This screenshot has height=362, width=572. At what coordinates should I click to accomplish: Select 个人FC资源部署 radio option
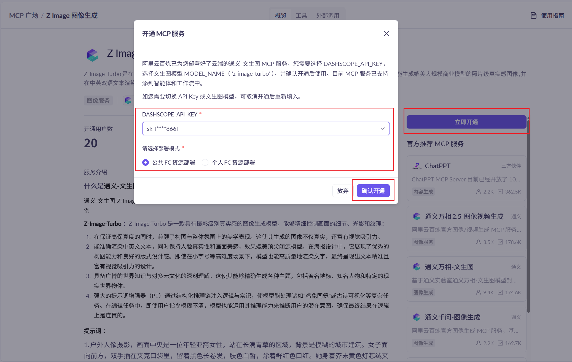coord(205,162)
